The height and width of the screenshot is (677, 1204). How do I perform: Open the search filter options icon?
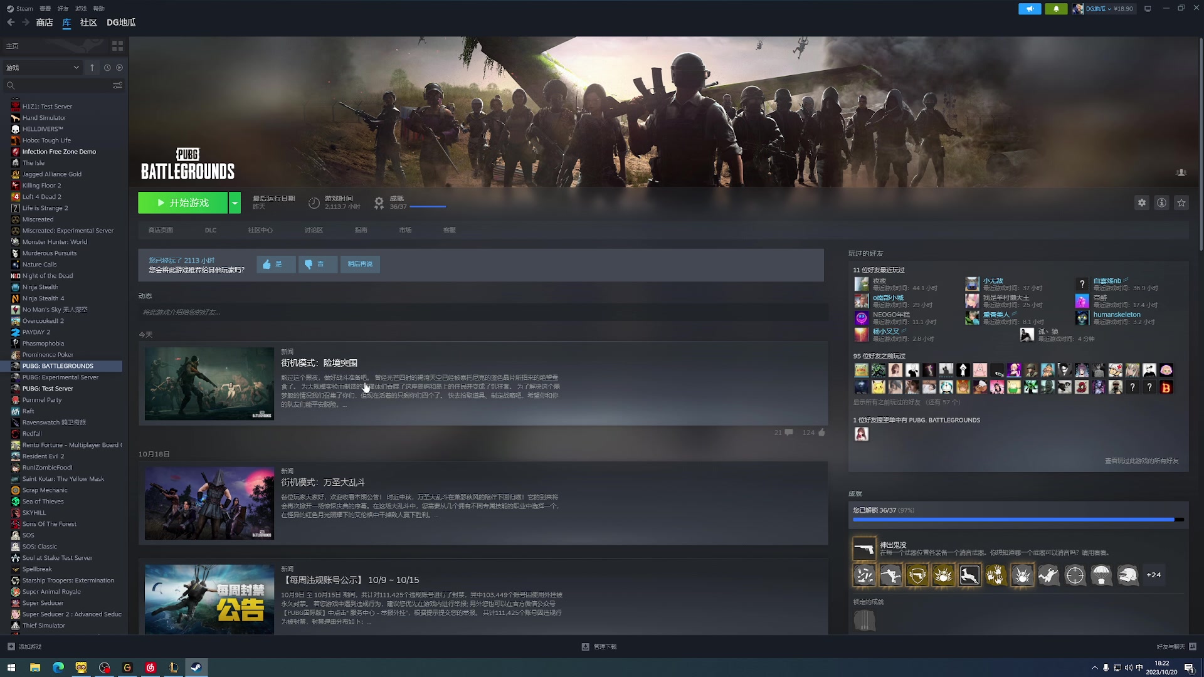[117, 85]
